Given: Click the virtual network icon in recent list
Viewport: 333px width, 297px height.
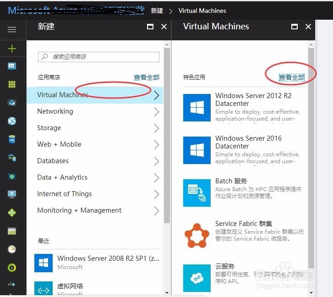Looking at the screenshot, I should coord(44,289).
